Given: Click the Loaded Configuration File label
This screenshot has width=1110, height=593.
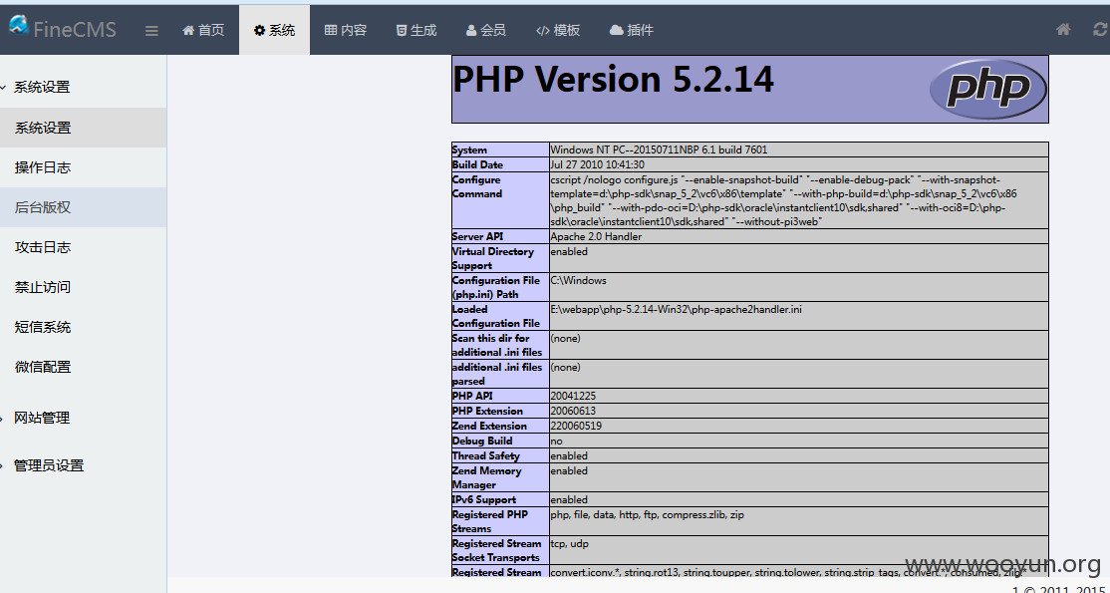Looking at the screenshot, I should point(496,317).
